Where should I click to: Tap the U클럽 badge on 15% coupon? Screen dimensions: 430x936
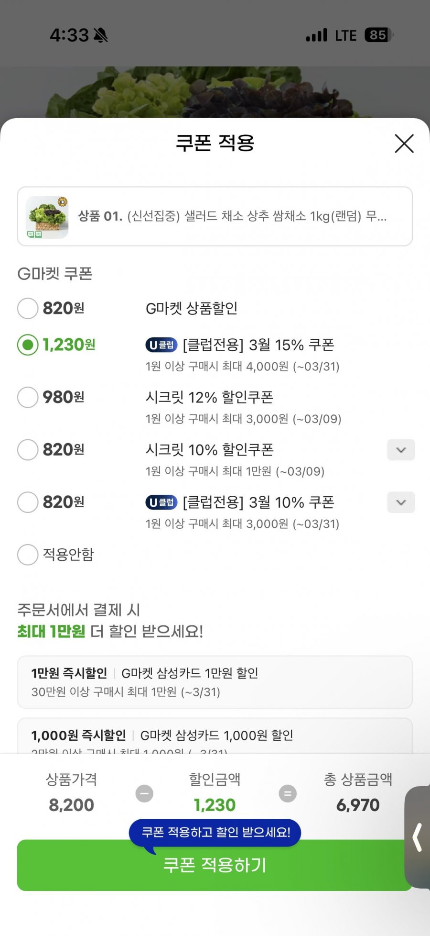pyautogui.click(x=161, y=345)
